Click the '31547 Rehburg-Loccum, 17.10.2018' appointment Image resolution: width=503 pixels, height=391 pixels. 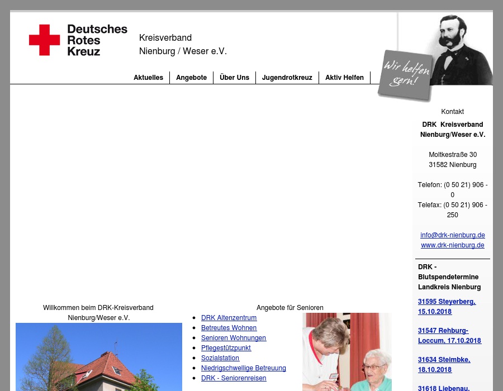(449, 335)
